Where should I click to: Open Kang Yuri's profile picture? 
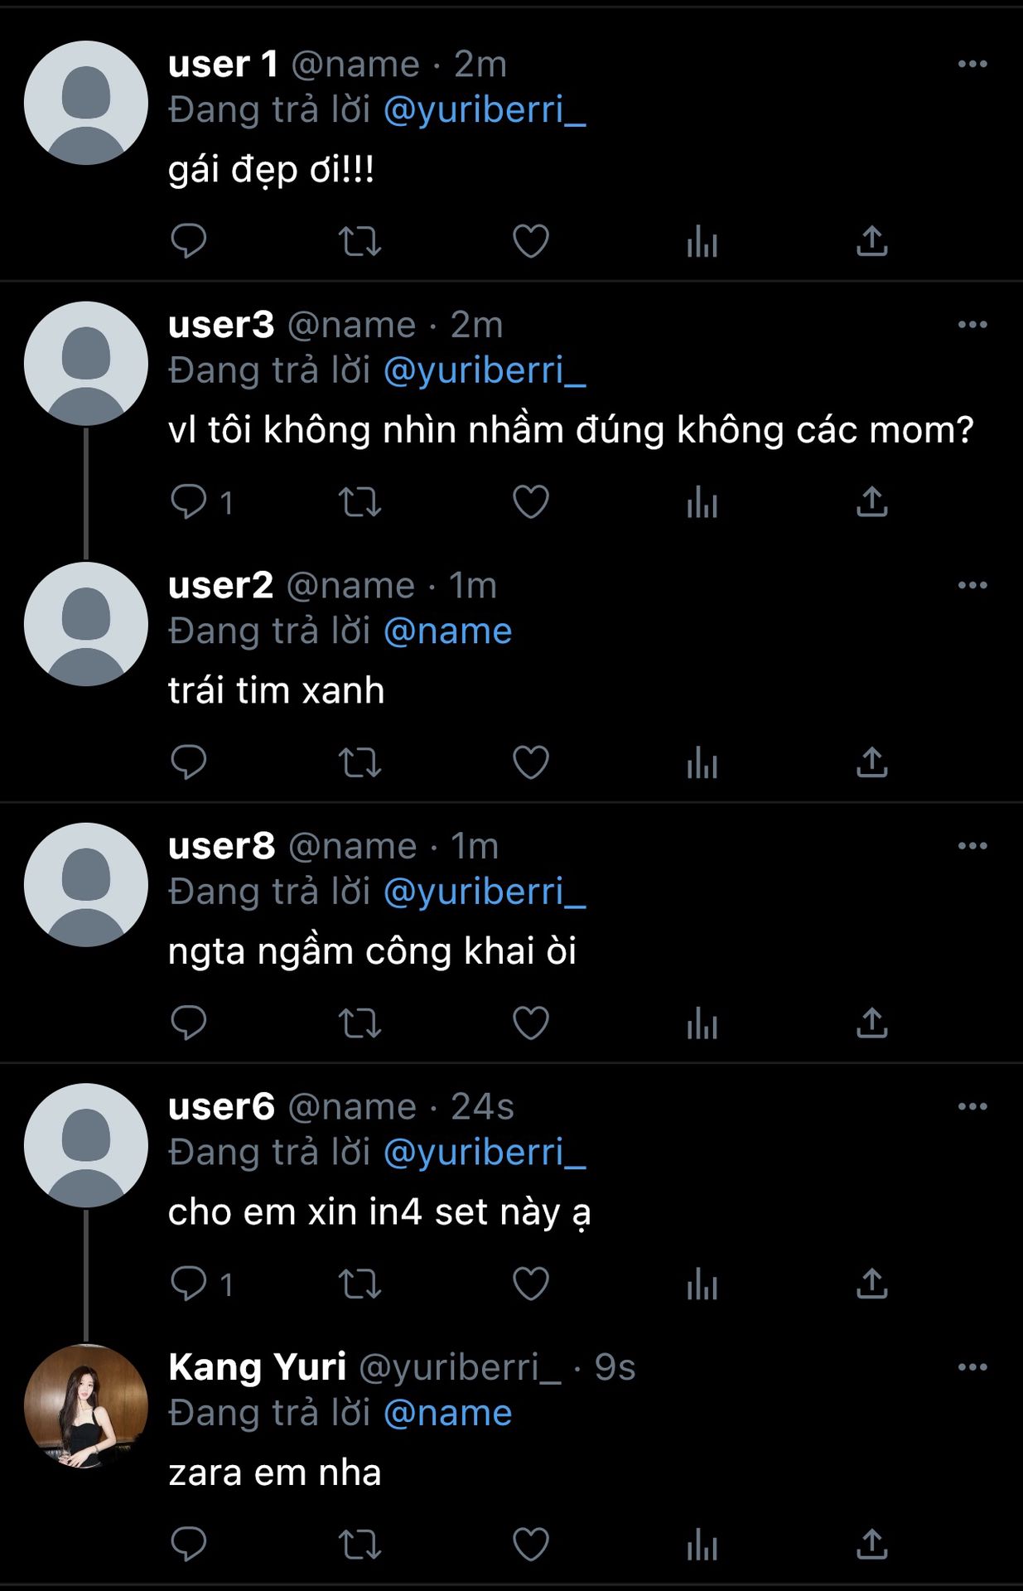pos(86,1406)
